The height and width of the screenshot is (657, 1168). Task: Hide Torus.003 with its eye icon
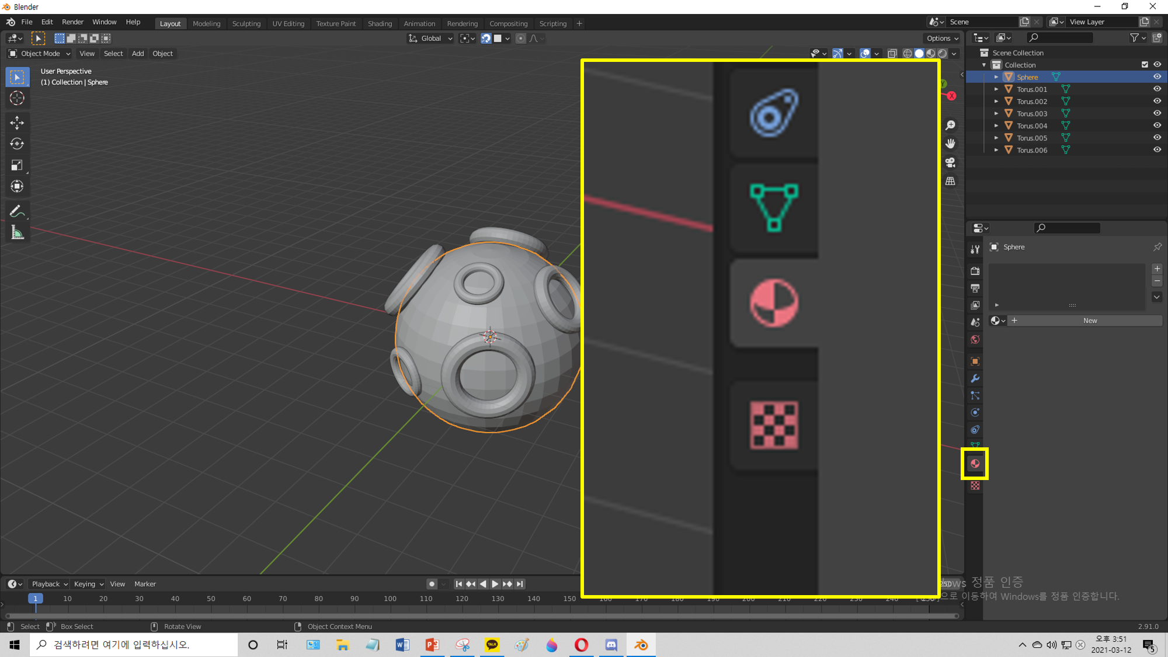tap(1157, 113)
